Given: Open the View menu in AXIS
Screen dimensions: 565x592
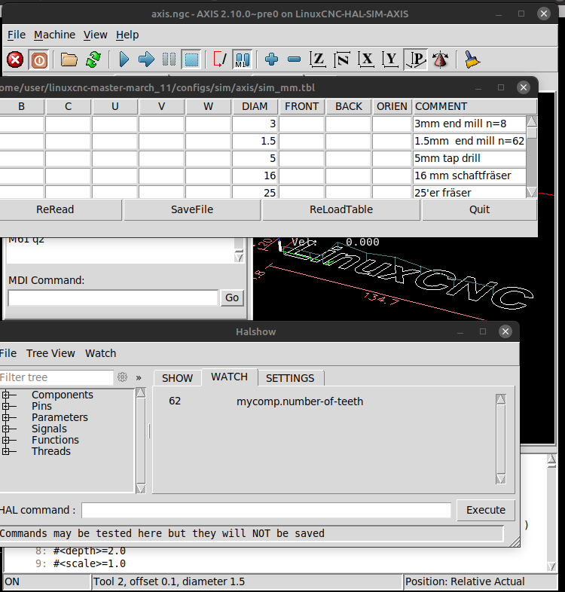Looking at the screenshot, I should pos(96,35).
